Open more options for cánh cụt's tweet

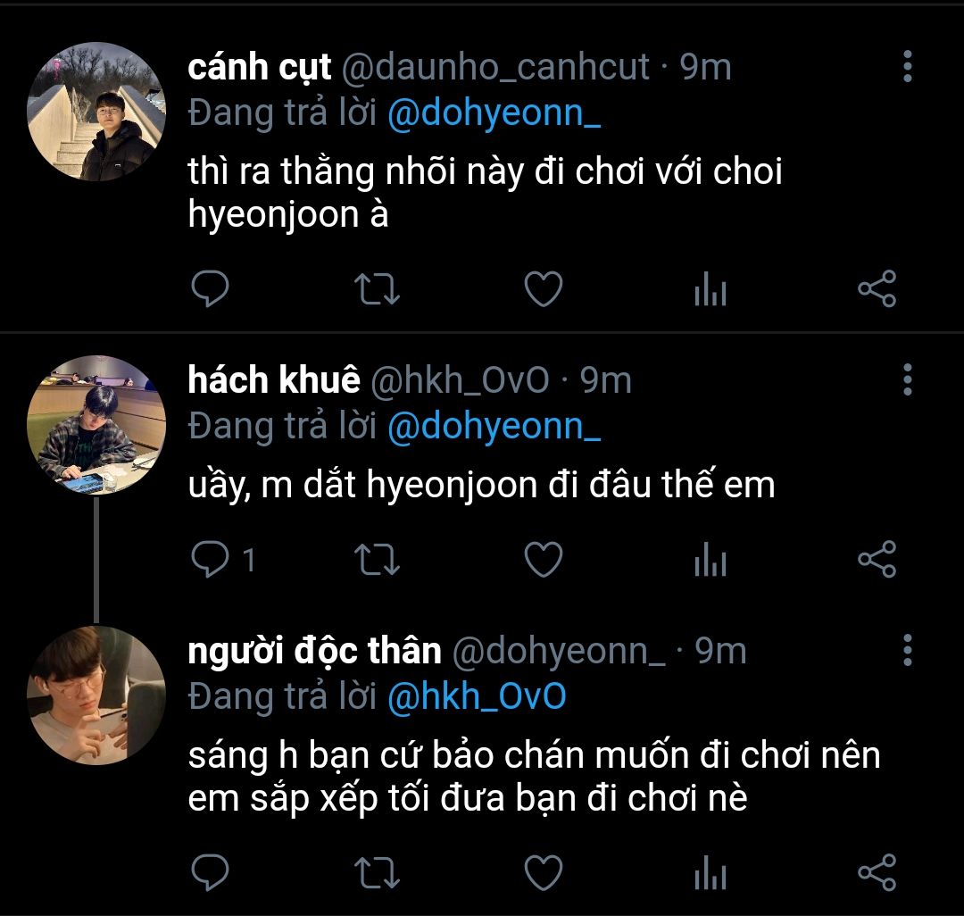tap(907, 66)
